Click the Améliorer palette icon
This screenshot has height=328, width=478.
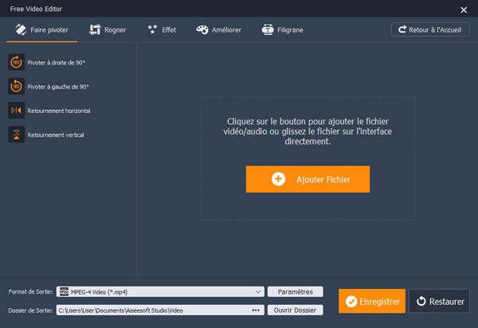click(x=202, y=29)
